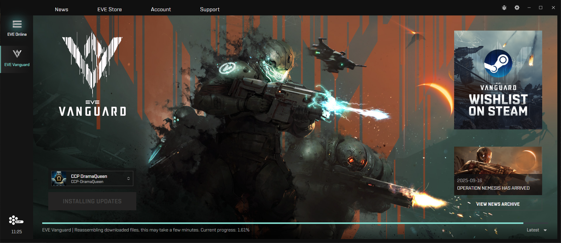Viewport: 561px width, 243px height.
Task: Open the Account menu
Action: pos(161,9)
